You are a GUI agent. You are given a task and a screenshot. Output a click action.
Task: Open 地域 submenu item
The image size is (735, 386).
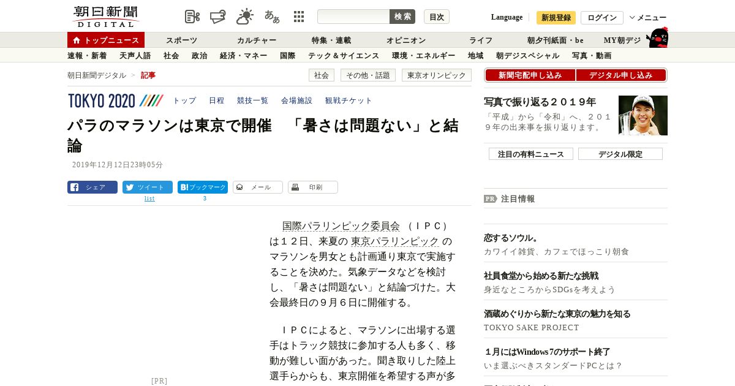pyautogui.click(x=476, y=55)
